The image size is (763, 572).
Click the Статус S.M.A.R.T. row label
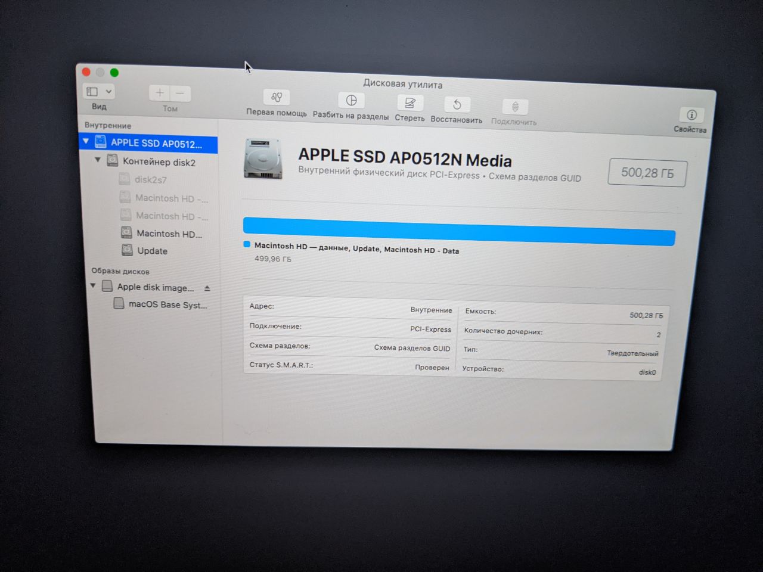281,365
